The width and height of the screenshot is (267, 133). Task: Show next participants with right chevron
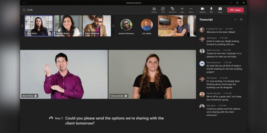pos(113,26)
